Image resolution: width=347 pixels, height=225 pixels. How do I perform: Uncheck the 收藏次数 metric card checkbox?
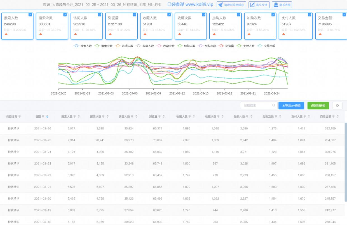[x=204, y=15]
